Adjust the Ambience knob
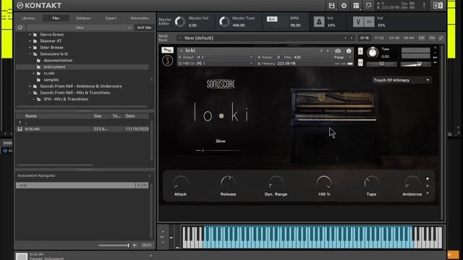Screen dimensions: 463x260 tap(412, 183)
